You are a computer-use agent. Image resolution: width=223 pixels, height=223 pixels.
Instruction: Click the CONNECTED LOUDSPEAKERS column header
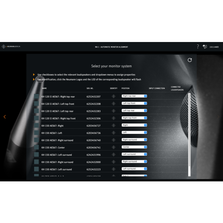177,88
